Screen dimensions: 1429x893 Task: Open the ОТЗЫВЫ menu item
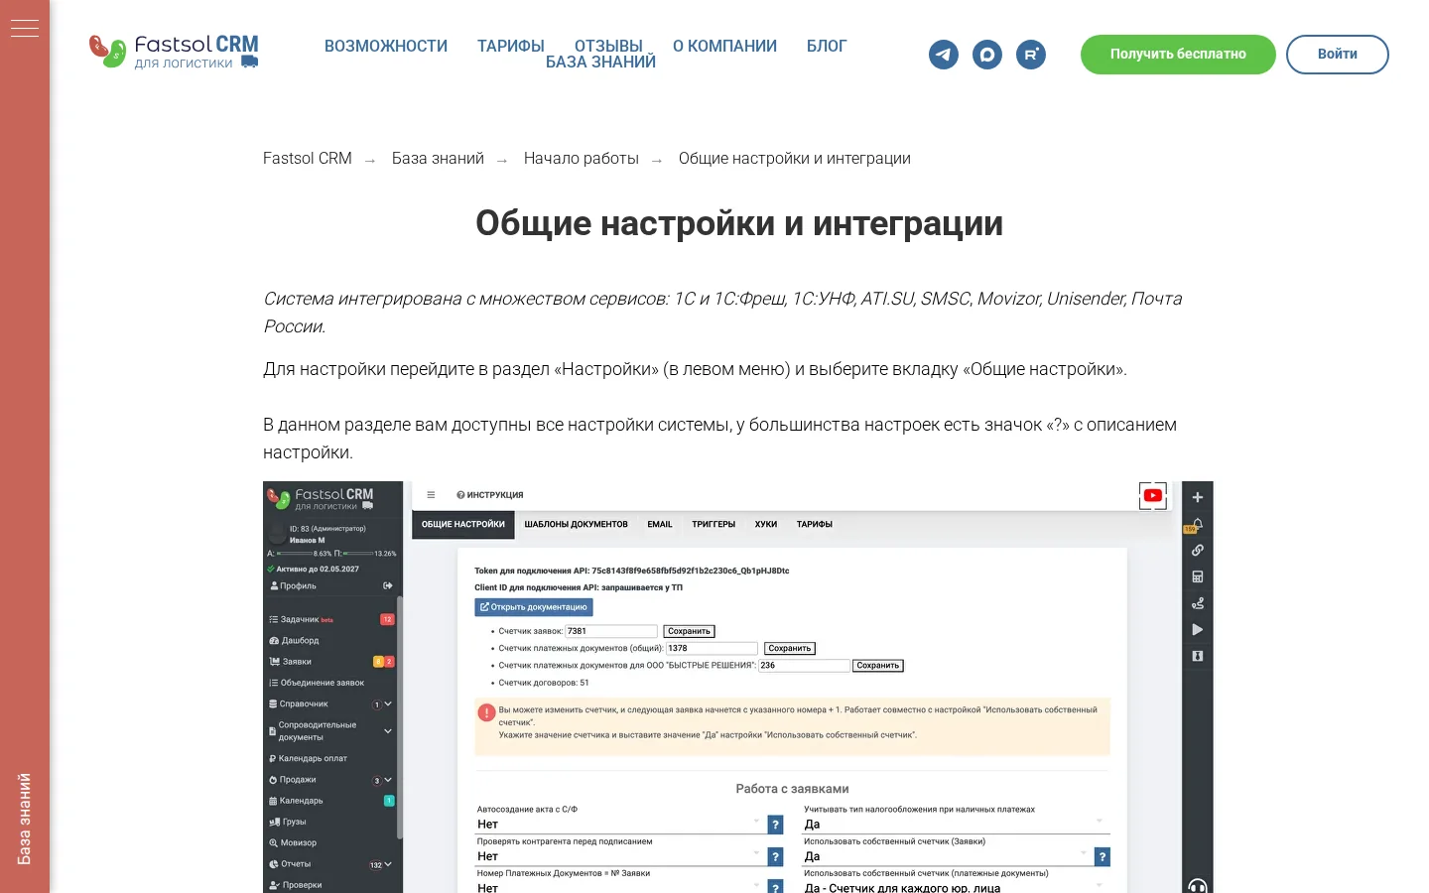pos(608,46)
